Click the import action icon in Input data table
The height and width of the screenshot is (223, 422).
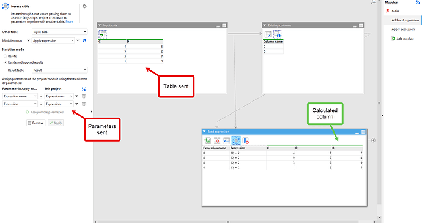[103, 34]
